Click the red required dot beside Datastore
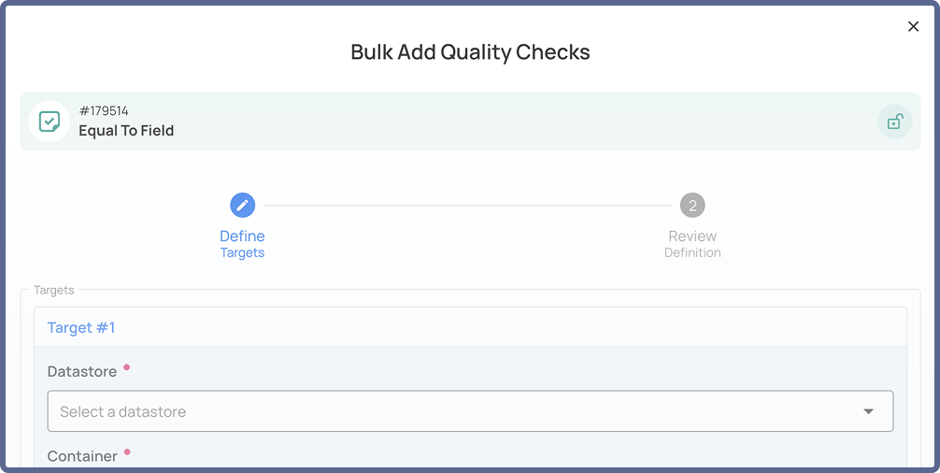The image size is (940, 473). pyautogui.click(x=126, y=366)
